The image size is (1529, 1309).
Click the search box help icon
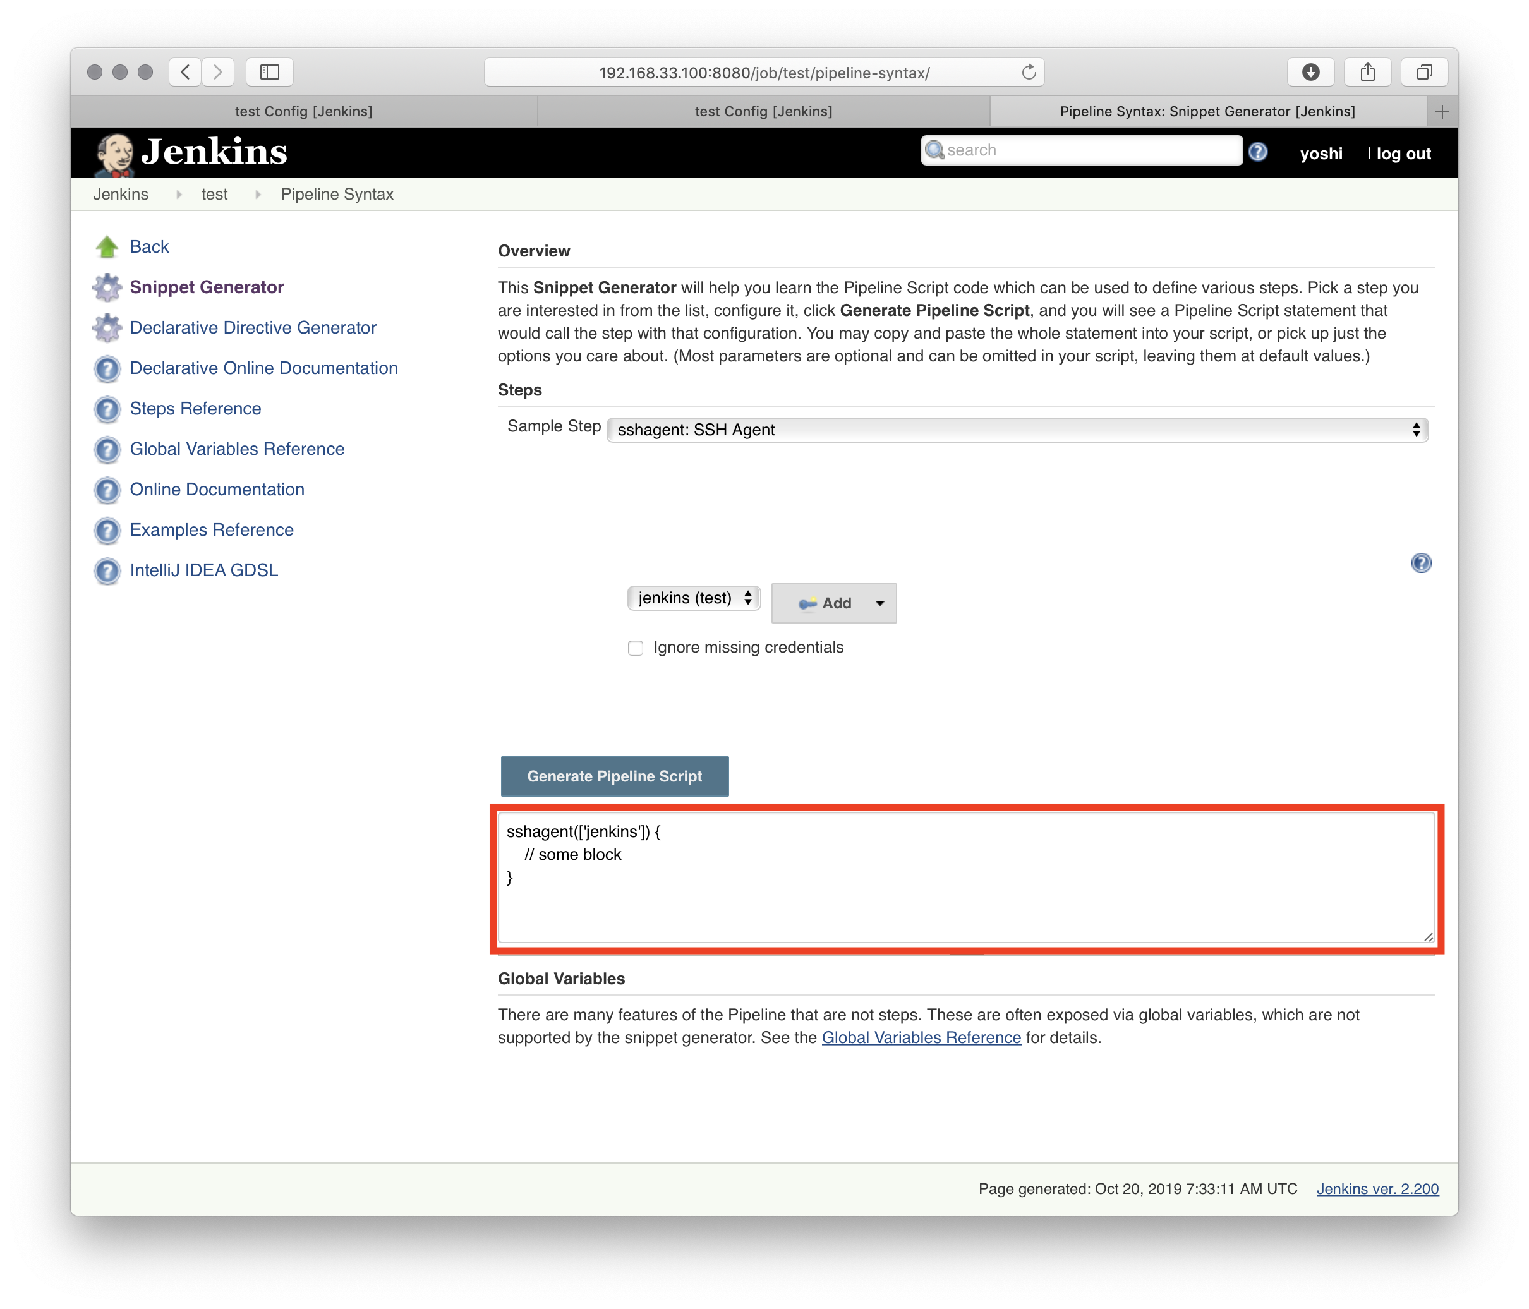click(x=1258, y=152)
